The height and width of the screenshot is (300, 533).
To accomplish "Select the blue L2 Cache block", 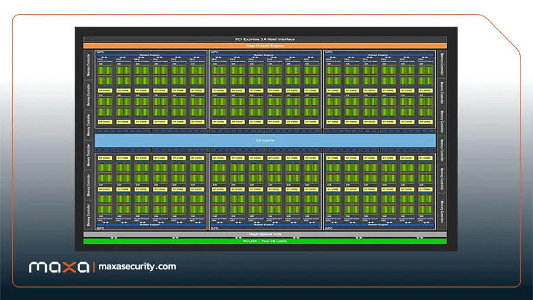I will (x=265, y=140).
